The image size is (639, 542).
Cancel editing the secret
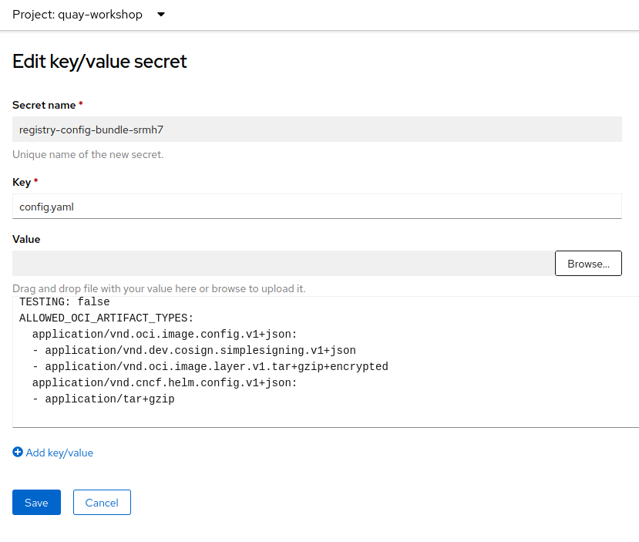101,502
